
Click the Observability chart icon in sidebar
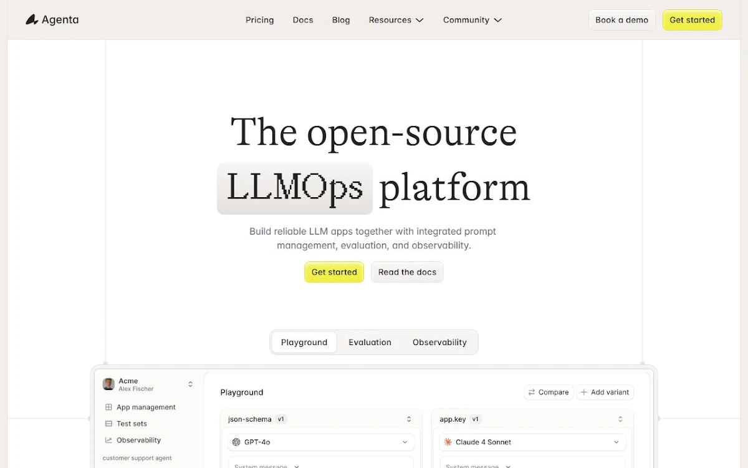pyautogui.click(x=108, y=440)
